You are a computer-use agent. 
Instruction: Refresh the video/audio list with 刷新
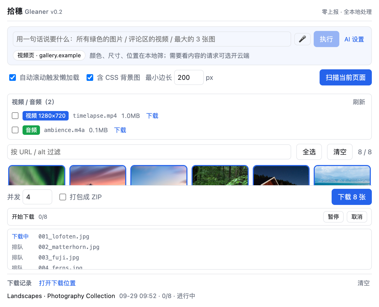[x=359, y=102]
